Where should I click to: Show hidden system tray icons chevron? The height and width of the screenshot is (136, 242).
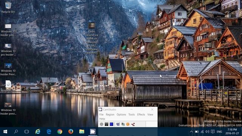[x=191, y=132]
